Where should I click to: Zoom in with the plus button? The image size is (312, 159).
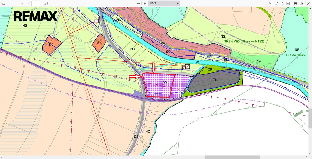(145, 3)
